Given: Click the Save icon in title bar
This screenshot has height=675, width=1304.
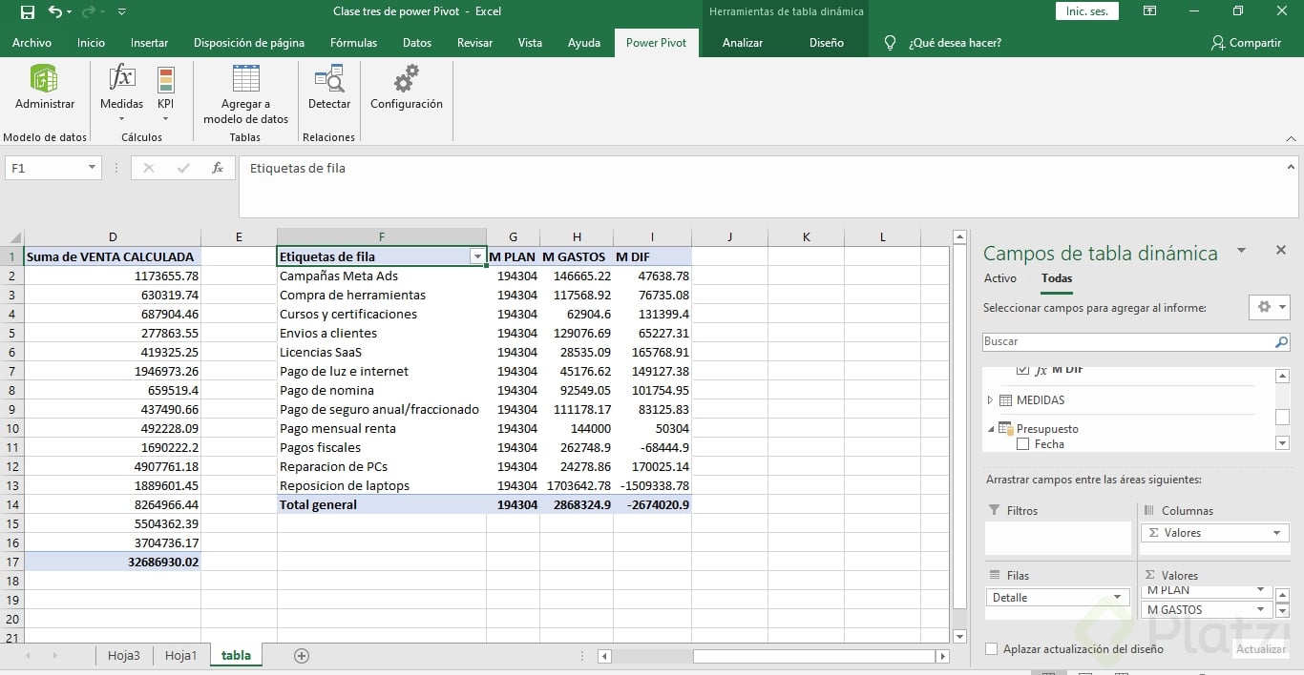Looking at the screenshot, I should click(27, 11).
